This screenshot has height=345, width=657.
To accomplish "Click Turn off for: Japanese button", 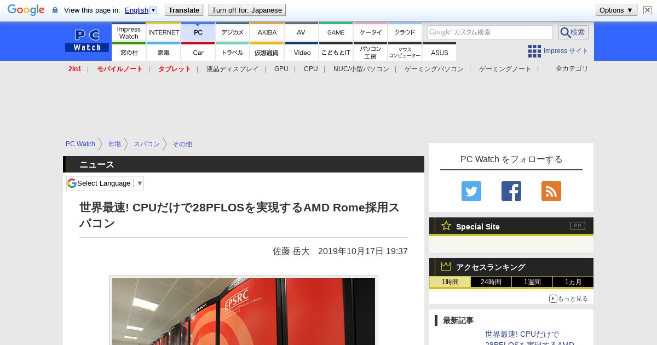I will click(247, 10).
